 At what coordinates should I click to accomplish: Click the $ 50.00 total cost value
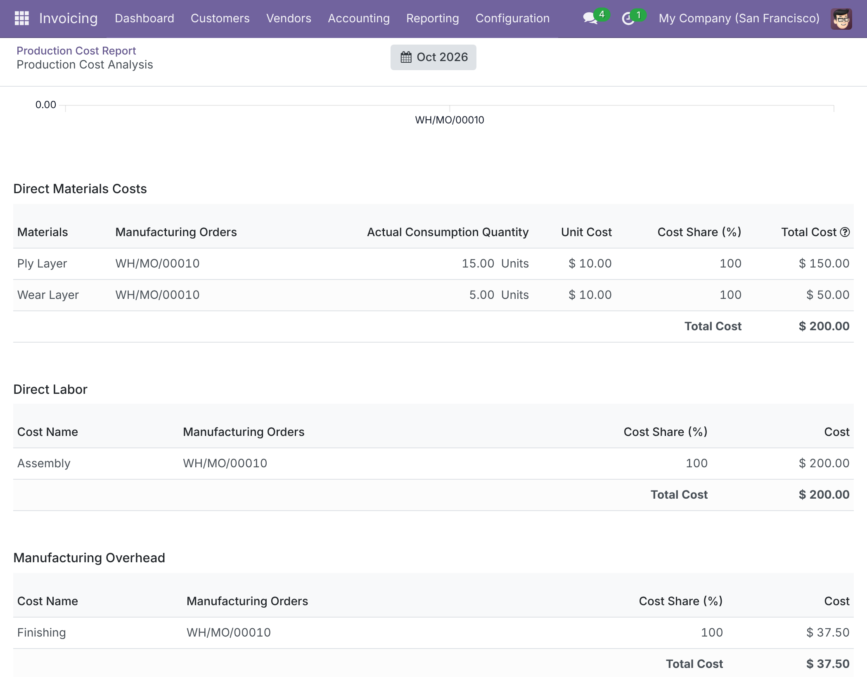(828, 295)
